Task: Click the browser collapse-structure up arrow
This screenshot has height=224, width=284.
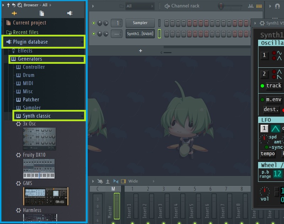Action: point(8,5)
